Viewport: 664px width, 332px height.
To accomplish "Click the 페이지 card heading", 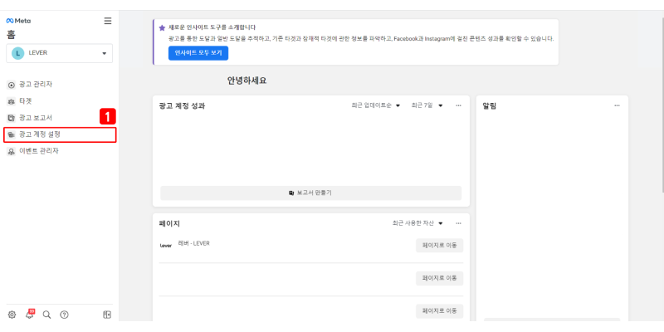I will 169,223.
